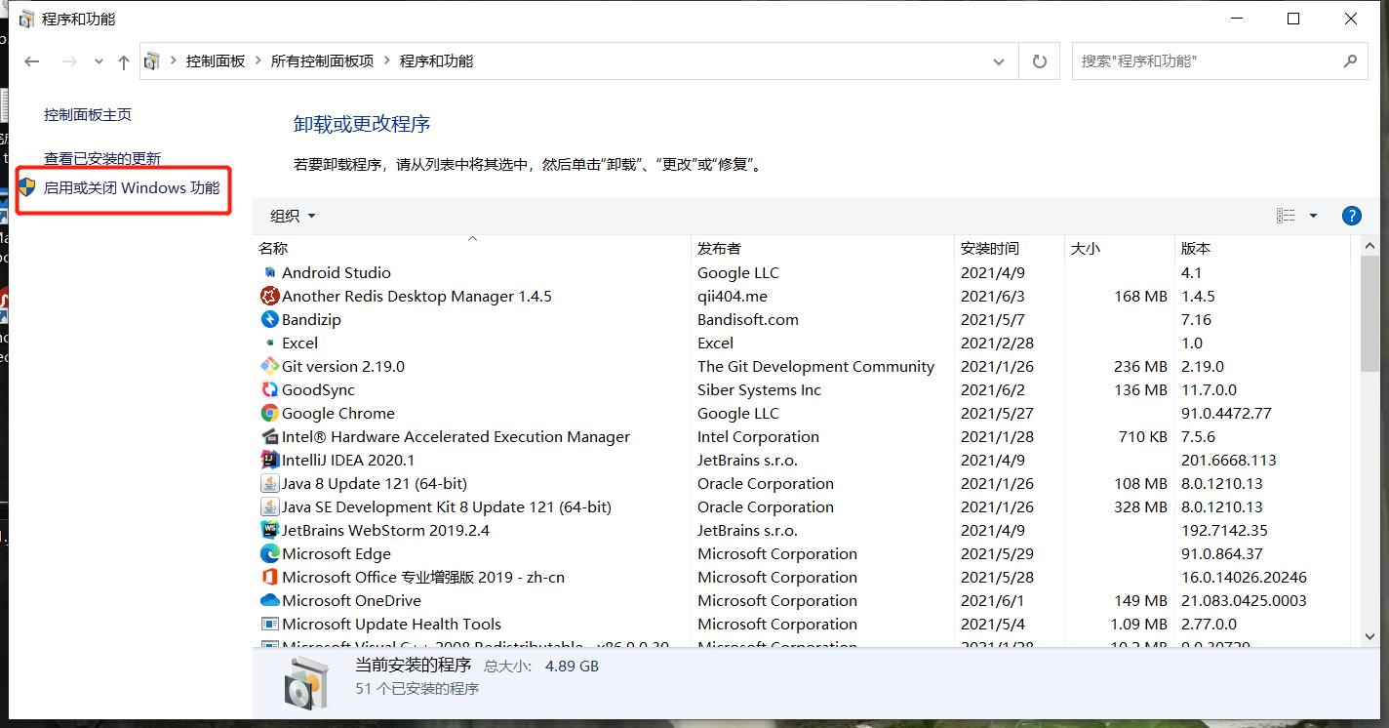Select size cell '328 MB'
The height and width of the screenshot is (728, 1389).
pos(1140,506)
